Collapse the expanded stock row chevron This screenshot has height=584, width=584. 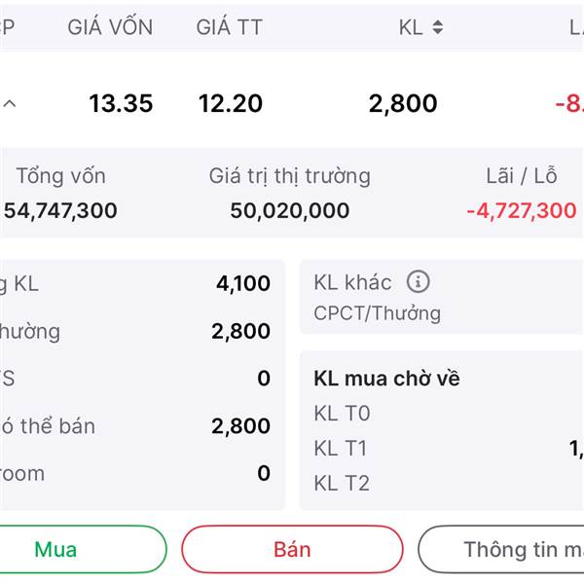pos(10,103)
